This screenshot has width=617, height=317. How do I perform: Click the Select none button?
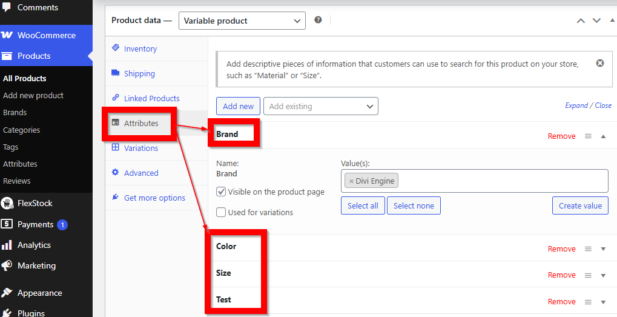pos(414,205)
